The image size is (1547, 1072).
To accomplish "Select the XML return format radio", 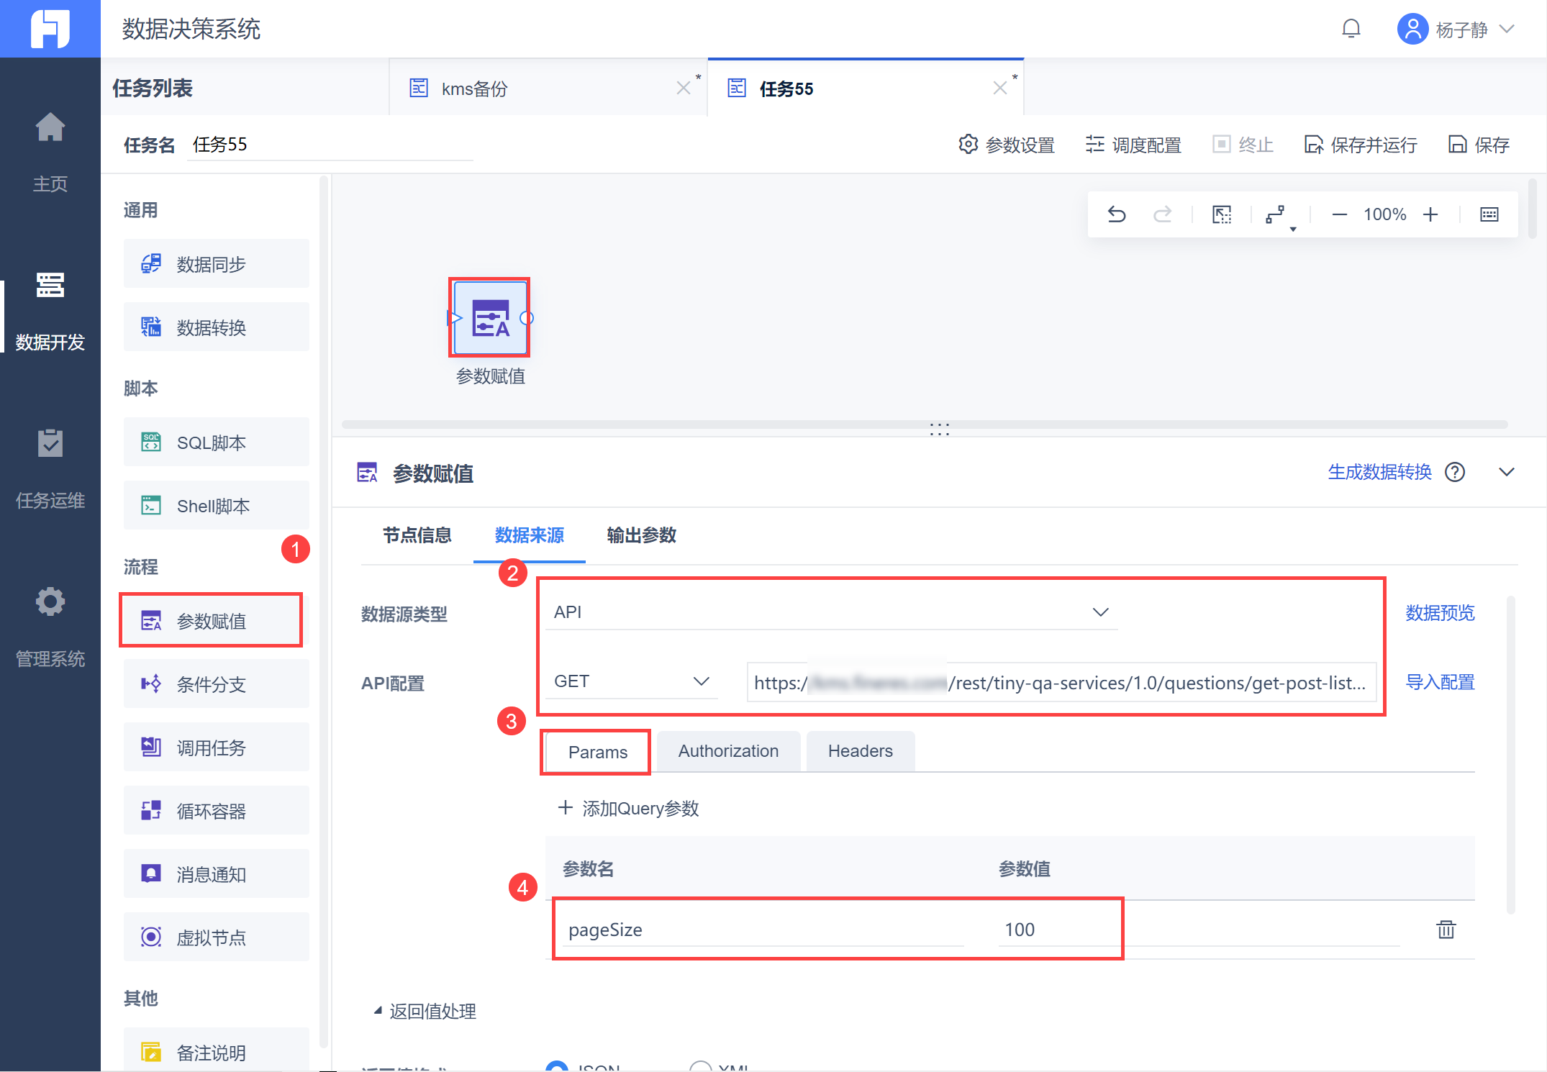I will pyautogui.click(x=700, y=1068).
